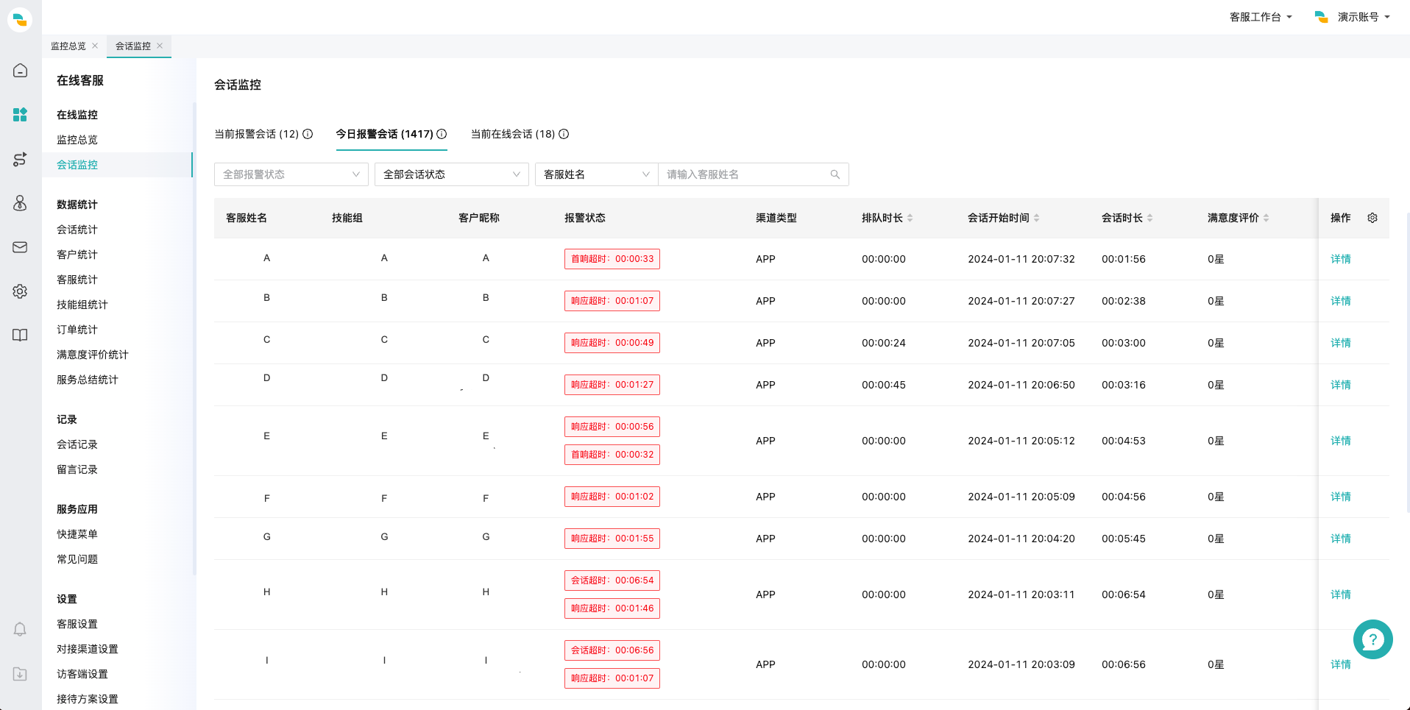Open 常见问题 in sidebar
This screenshot has width=1410, height=710.
click(x=77, y=559)
